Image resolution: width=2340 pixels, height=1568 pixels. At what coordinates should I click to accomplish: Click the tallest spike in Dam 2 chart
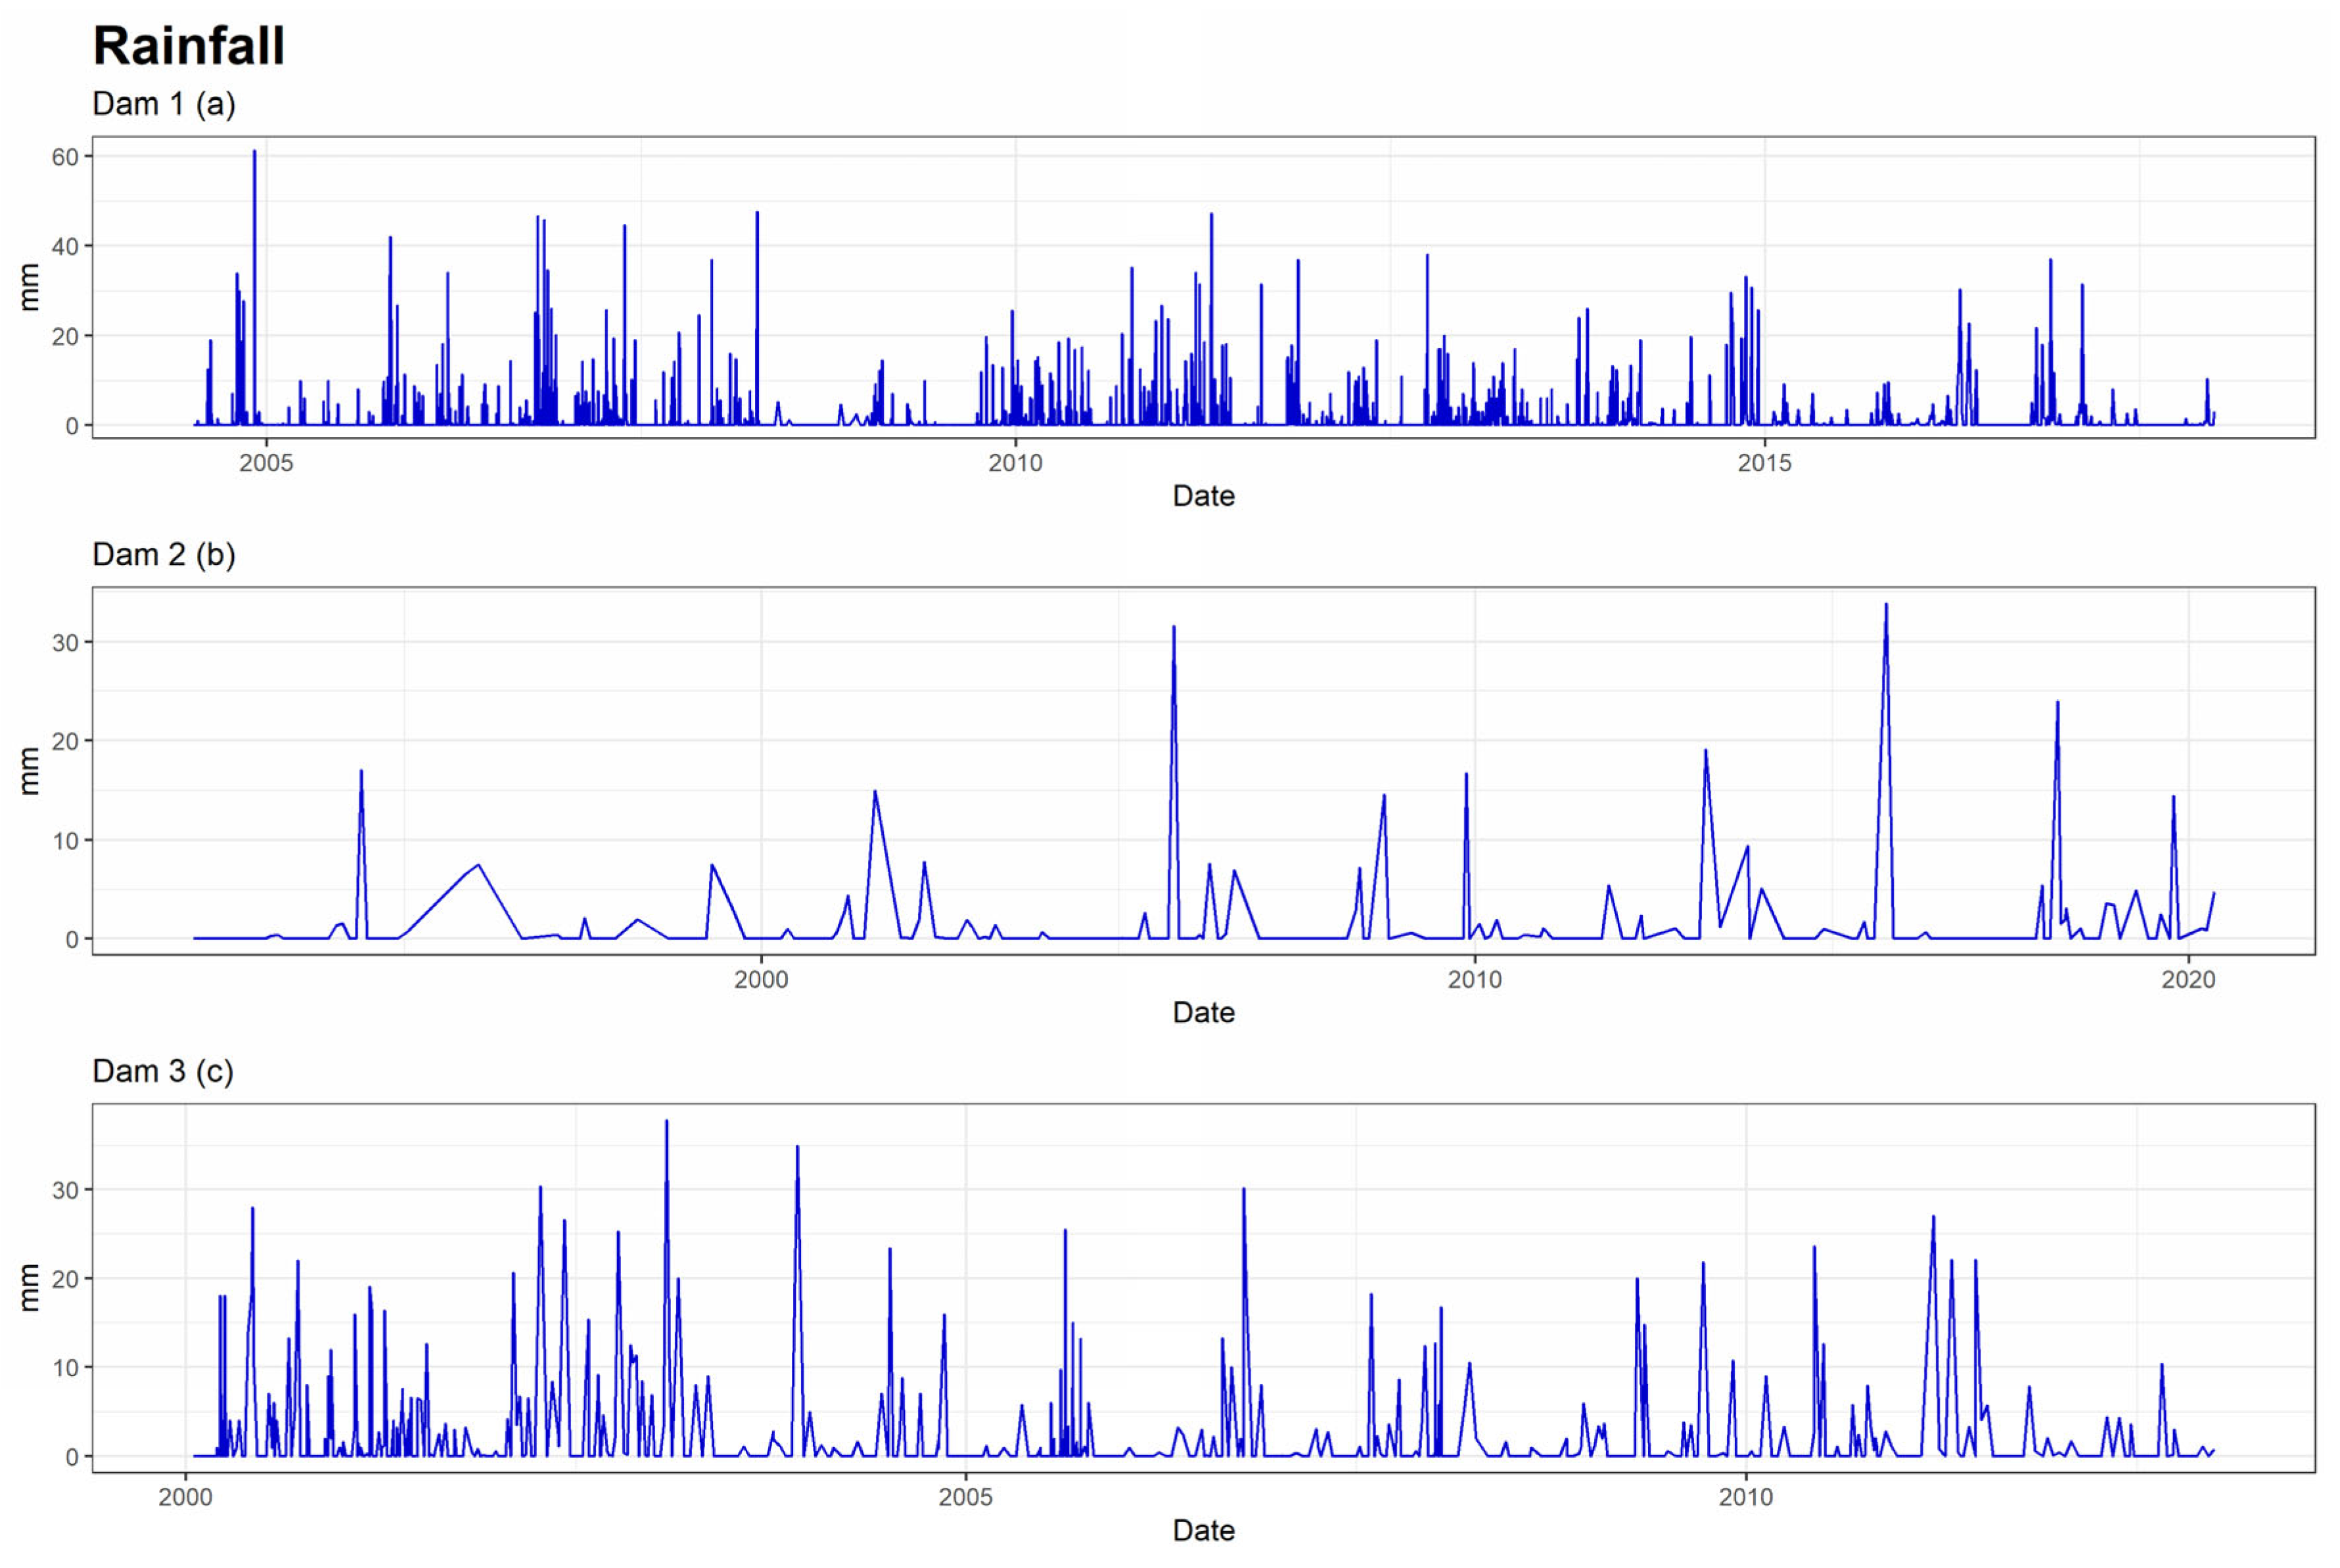point(1886,606)
